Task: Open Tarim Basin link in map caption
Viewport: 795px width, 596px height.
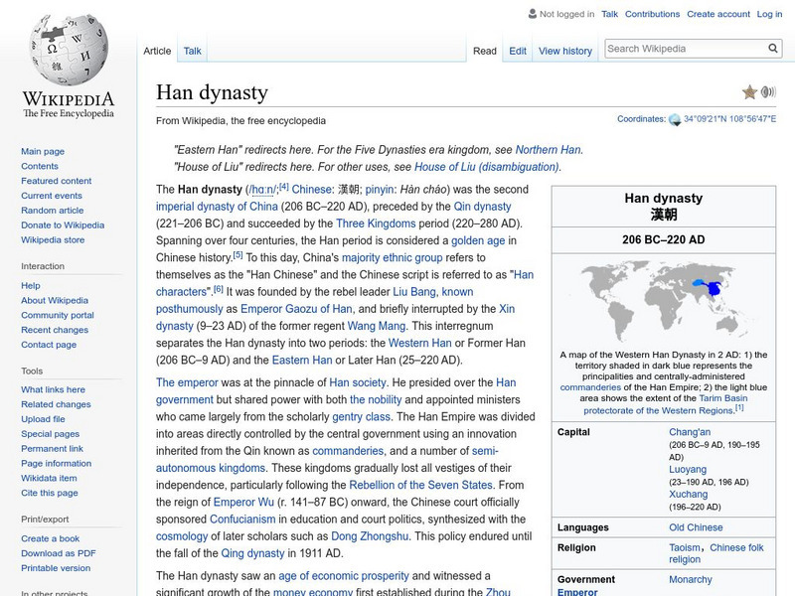Action: tap(723, 398)
